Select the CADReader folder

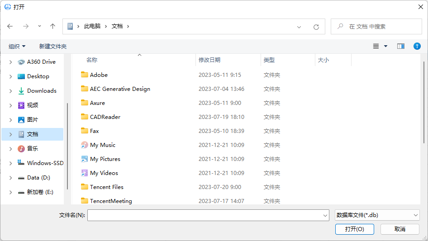(105, 117)
